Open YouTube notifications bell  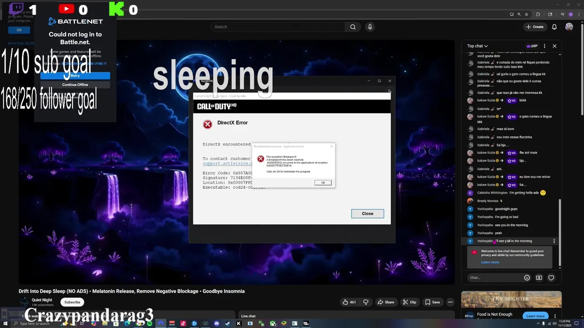(554, 27)
